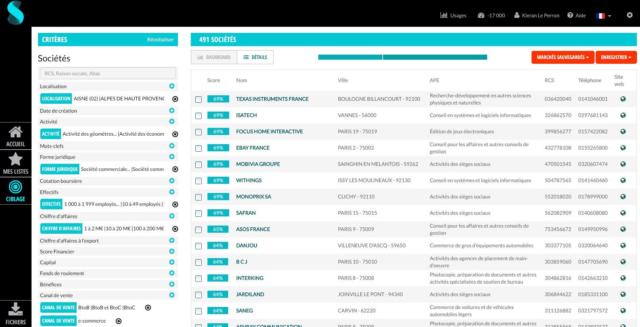The image size is (640, 327).
Task: Tick the checkbox next to JARDILAND
Action: click(x=198, y=295)
